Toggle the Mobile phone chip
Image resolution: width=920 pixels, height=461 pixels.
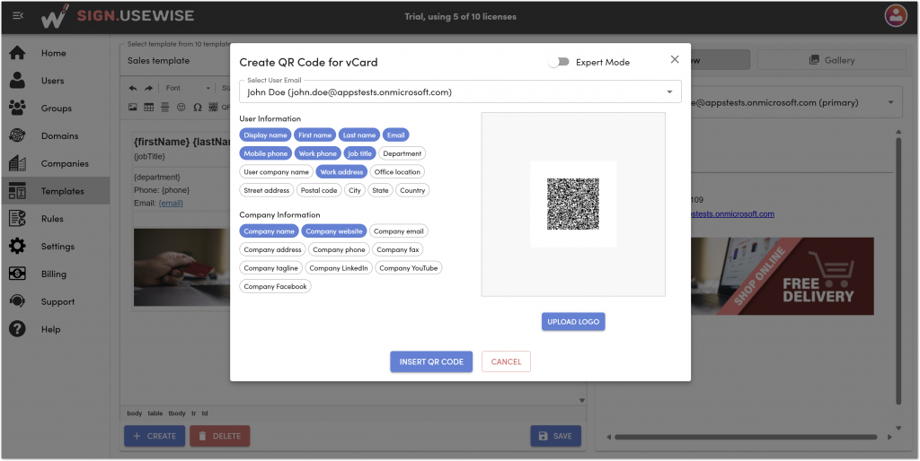pyautogui.click(x=266, y=153)
